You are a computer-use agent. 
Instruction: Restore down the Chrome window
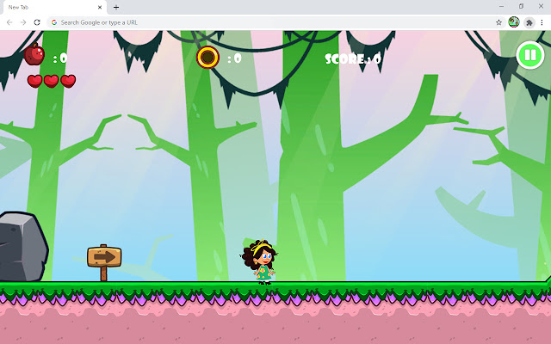(521, 6)
